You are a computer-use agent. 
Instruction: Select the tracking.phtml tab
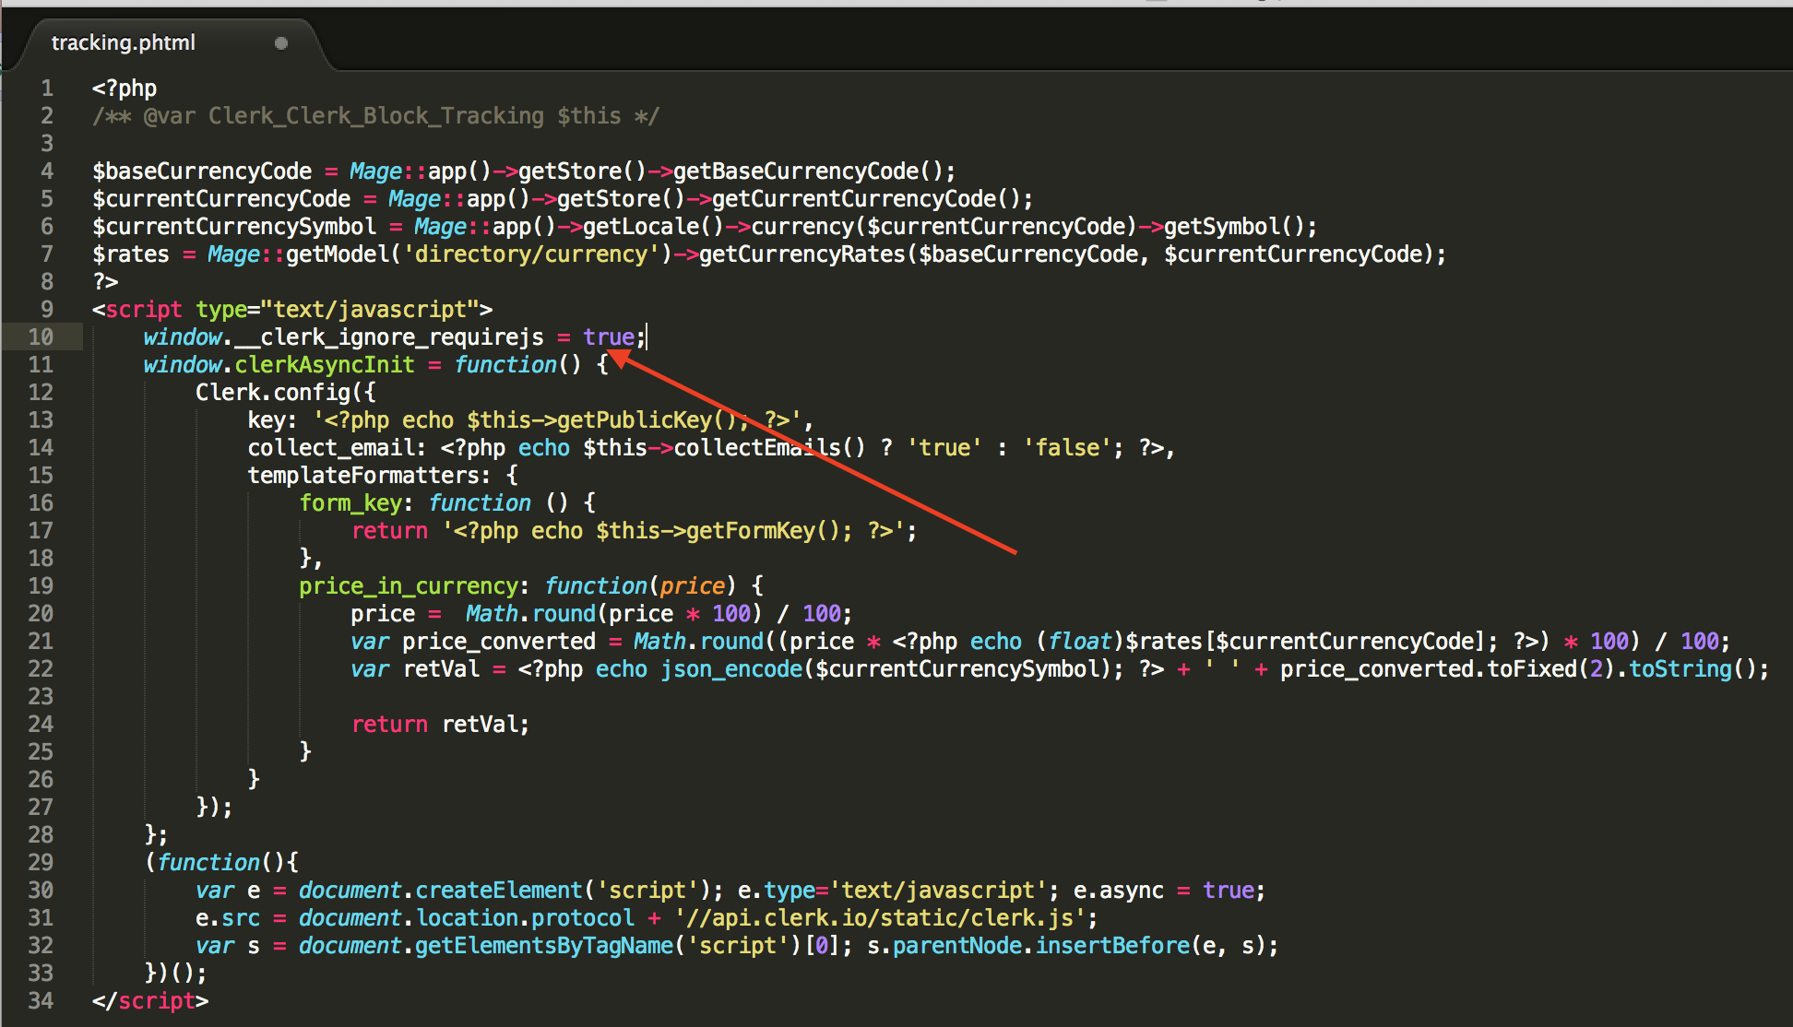click(124, 42)
